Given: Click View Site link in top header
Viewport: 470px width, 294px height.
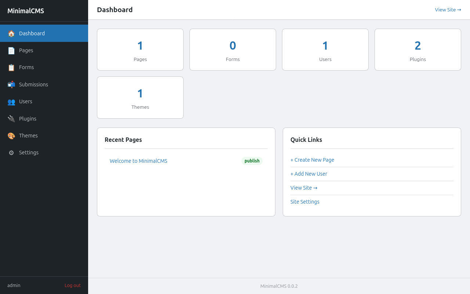Looking at the screenshot, I should (x=448, y=10).
